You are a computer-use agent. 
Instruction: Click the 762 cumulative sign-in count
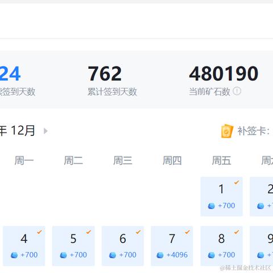coord(105,73)
